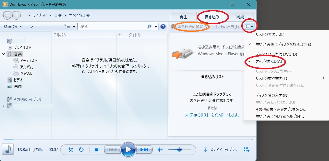This screenshot has height=161, width=329.
Task: Open the Help question mark icon
Action: point(163,26)
